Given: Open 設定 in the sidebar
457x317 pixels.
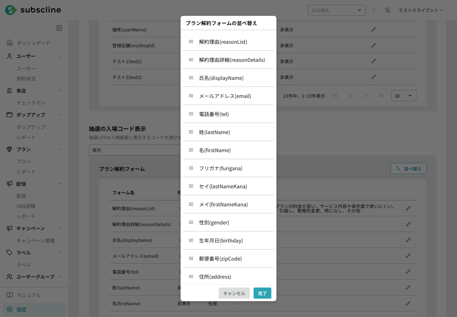Looking at the screenshot, I should pos(34,309).
